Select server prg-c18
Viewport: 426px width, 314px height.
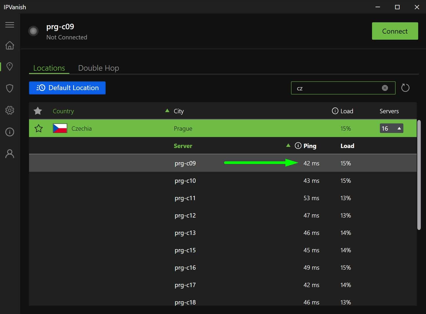[223, 300]
